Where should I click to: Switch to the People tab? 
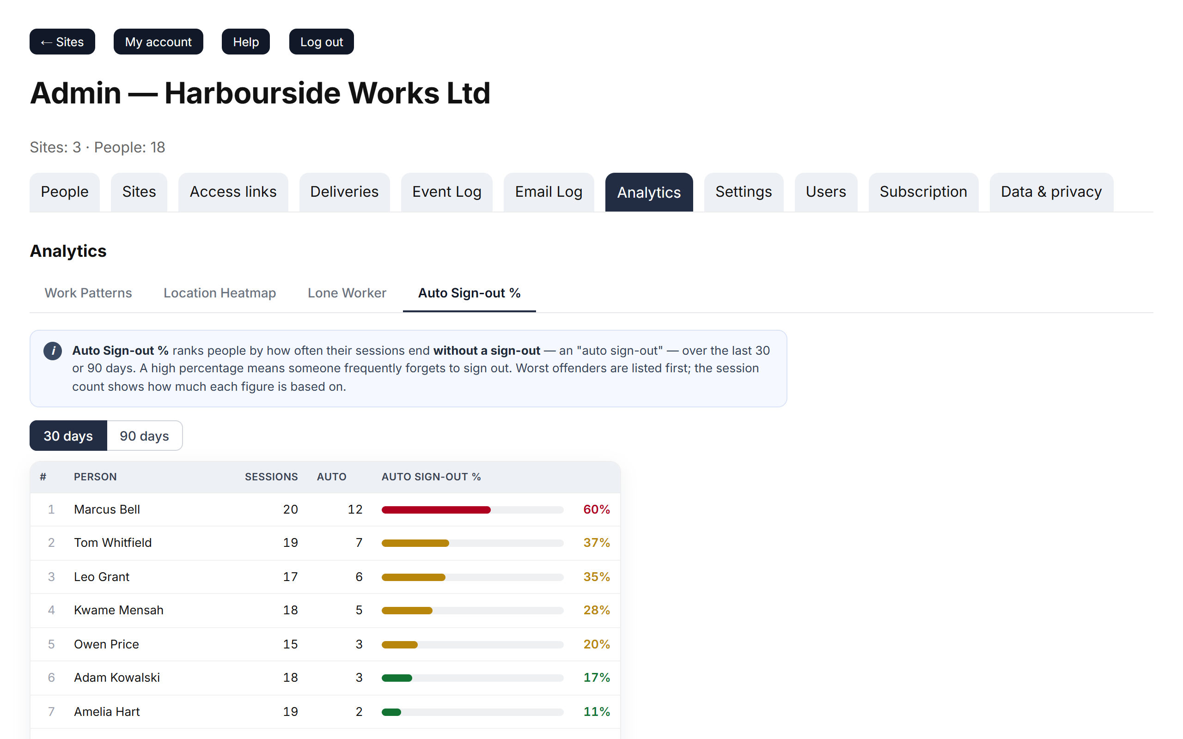[65, 192]
